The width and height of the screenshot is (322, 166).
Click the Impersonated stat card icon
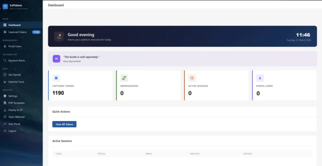[x=124, y=78]
